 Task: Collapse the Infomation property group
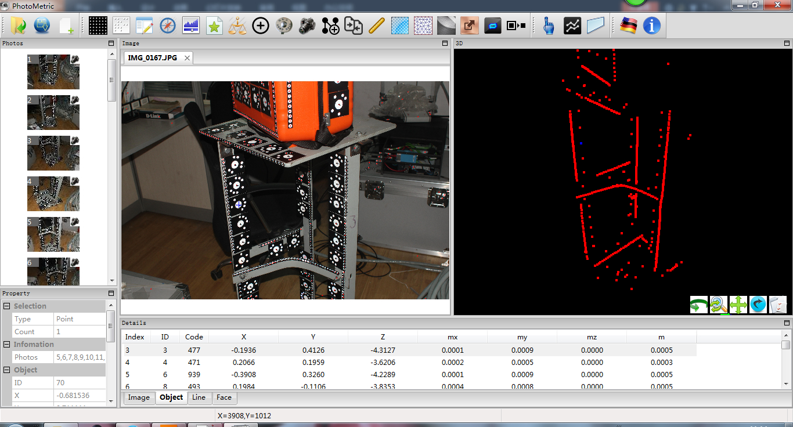7,345
